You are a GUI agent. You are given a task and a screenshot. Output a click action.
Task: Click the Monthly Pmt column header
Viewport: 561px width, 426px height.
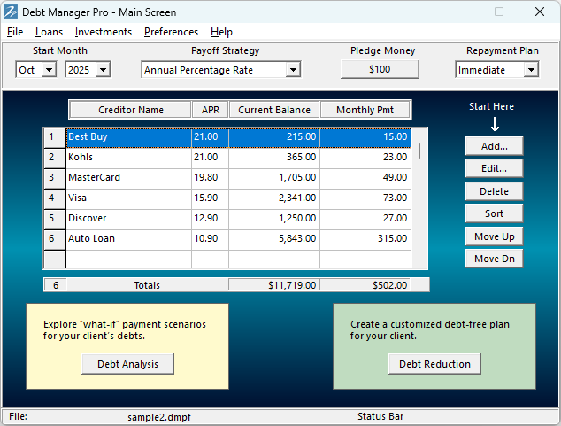point(365,110)
